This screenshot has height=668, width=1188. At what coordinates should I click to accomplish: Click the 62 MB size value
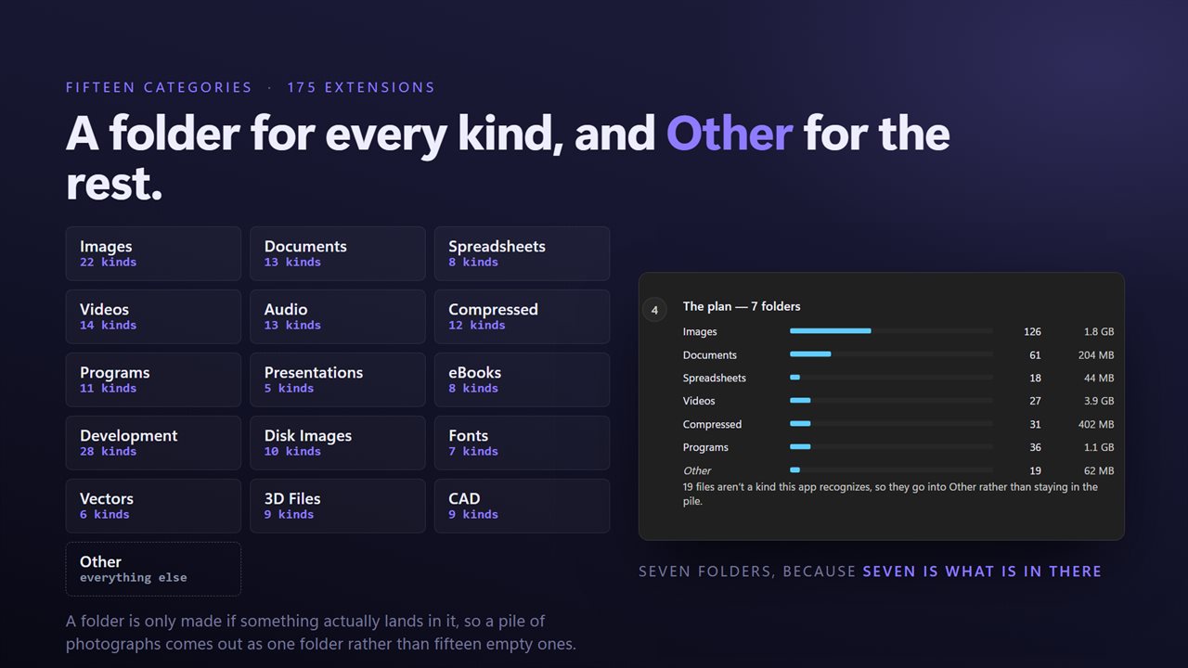(1099, 470)
